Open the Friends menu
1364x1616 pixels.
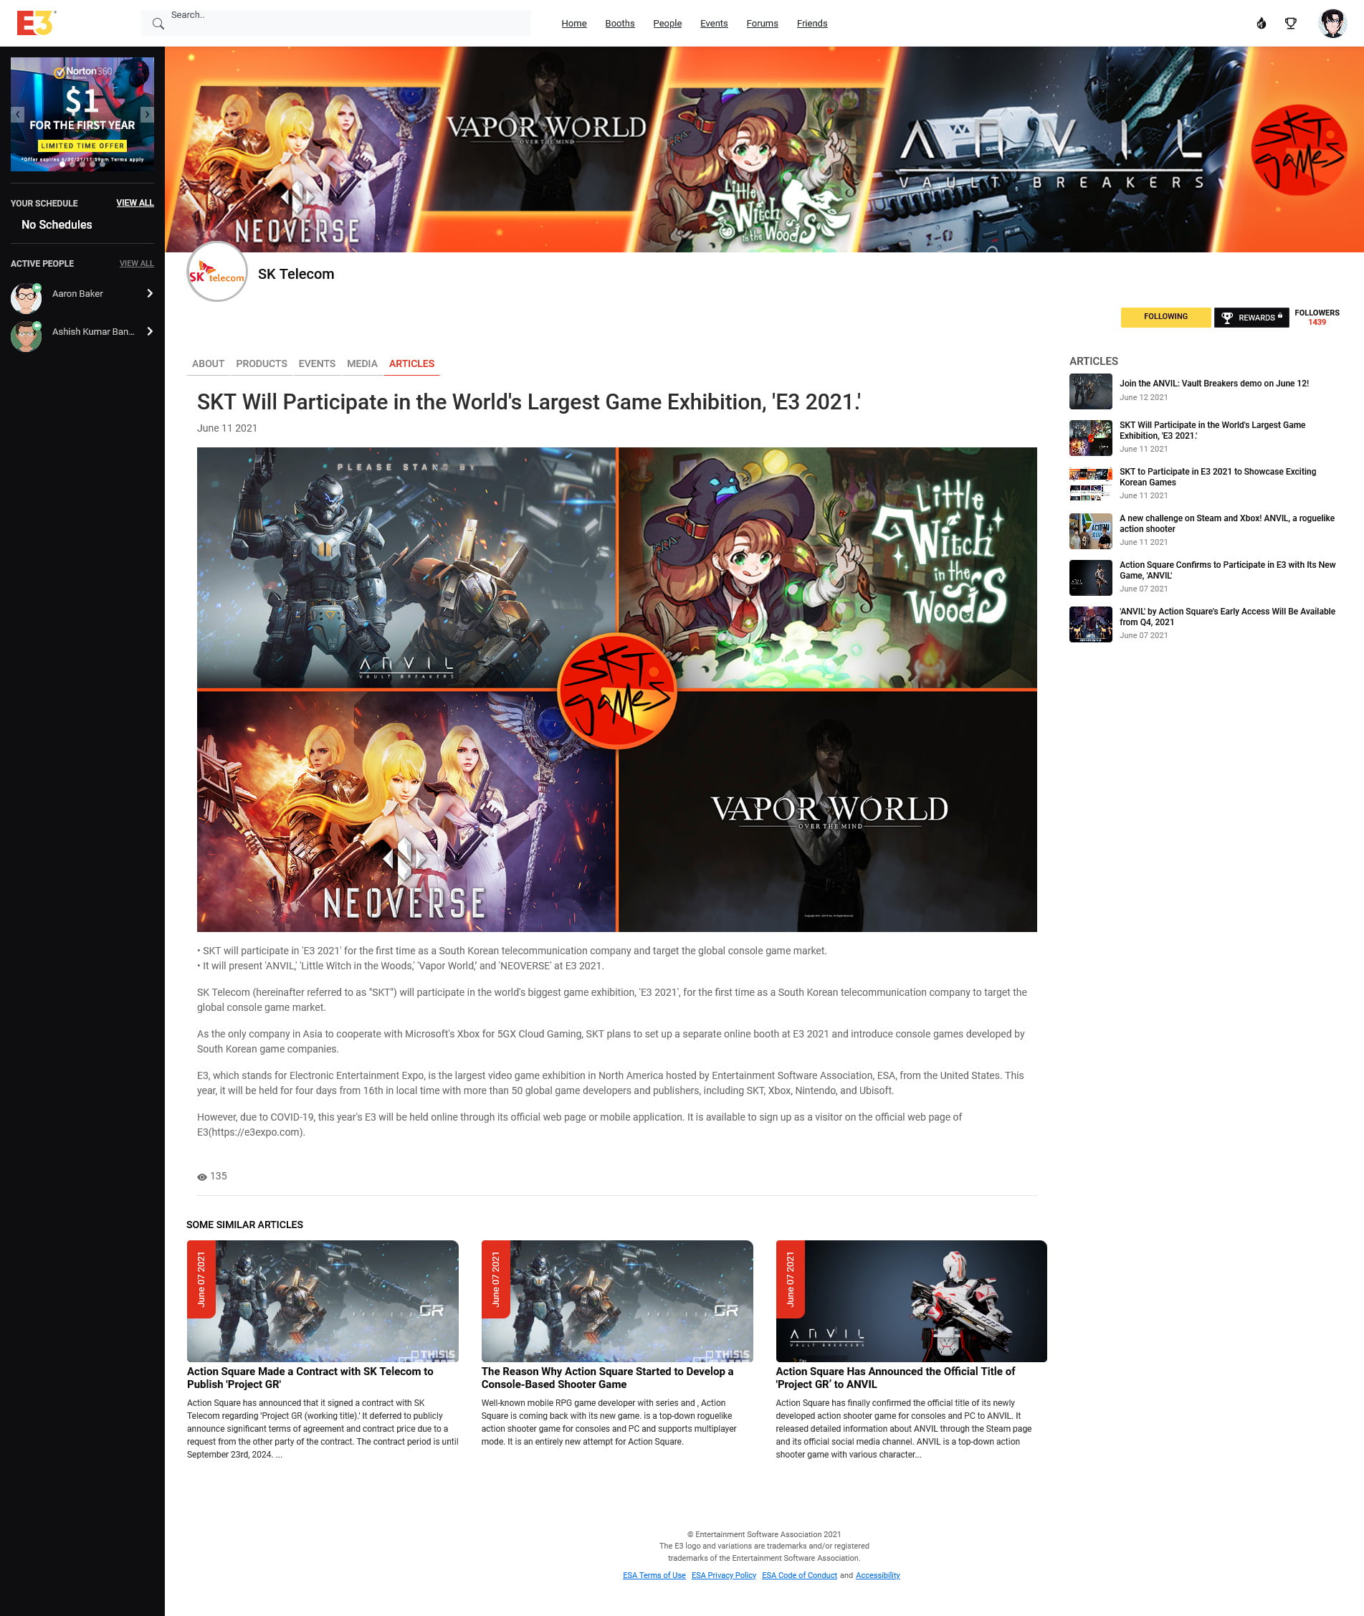pyautogui.click(x=812, y=23)
